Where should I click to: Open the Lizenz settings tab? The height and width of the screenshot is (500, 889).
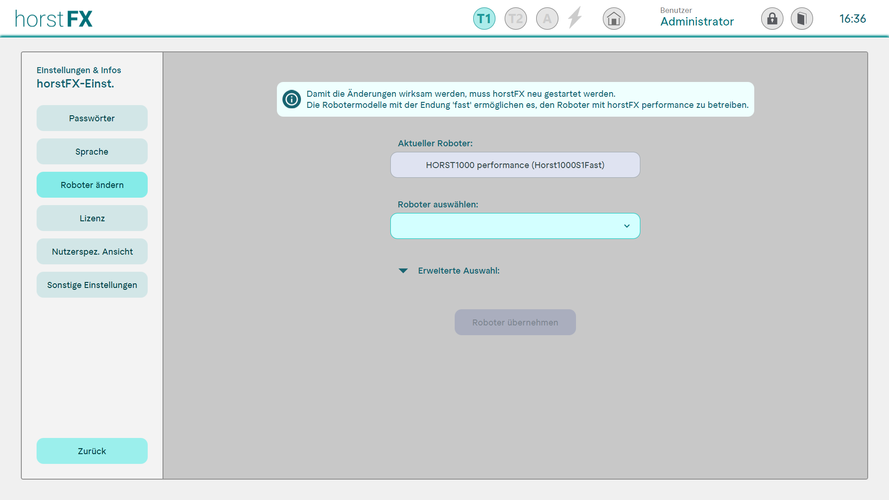(x=92, y=218)
